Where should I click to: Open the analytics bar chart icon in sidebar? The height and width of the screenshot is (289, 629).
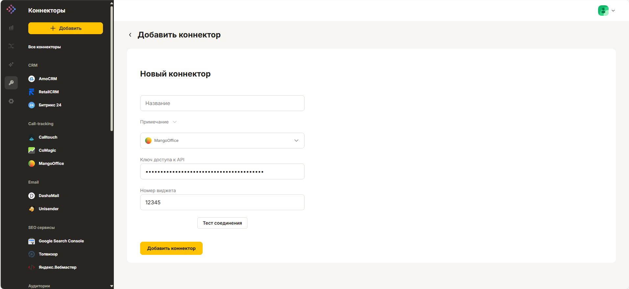(11, 28)
